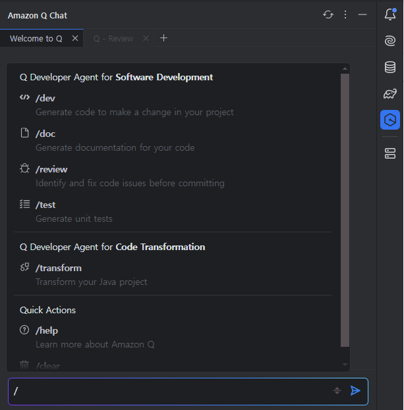404x410 pixels.
Task: Click the document icon beside /doc
Action: [24, 133]
